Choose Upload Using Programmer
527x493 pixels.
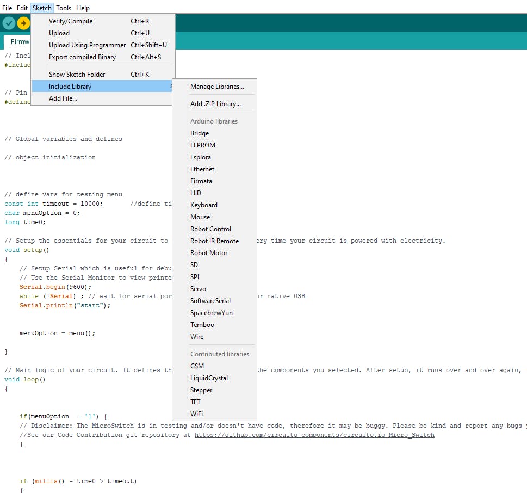pos(87,45)
